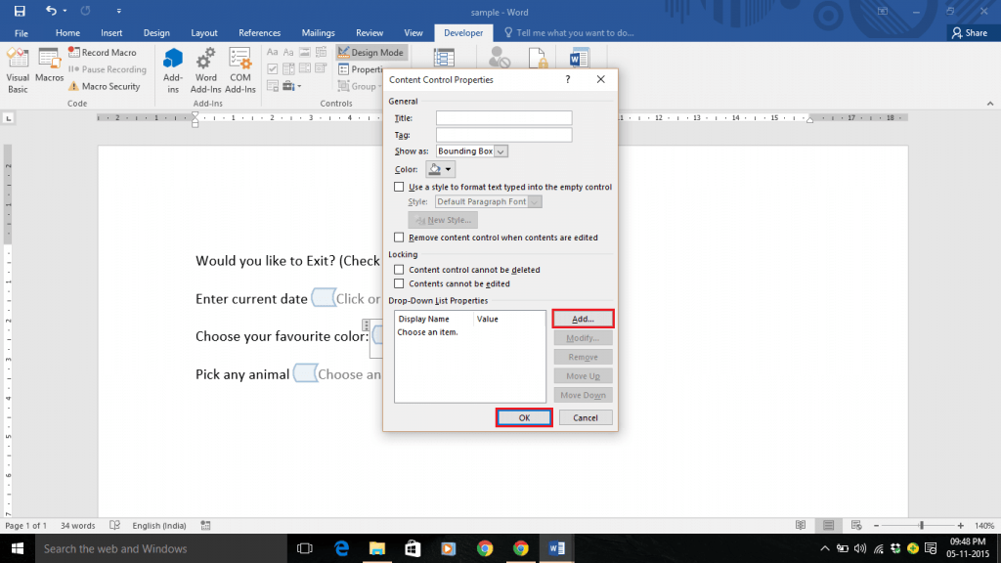This screenshot has width=1001, height=563.
Task: Open the XML Mapping Pane
Action: pos(443,59)
